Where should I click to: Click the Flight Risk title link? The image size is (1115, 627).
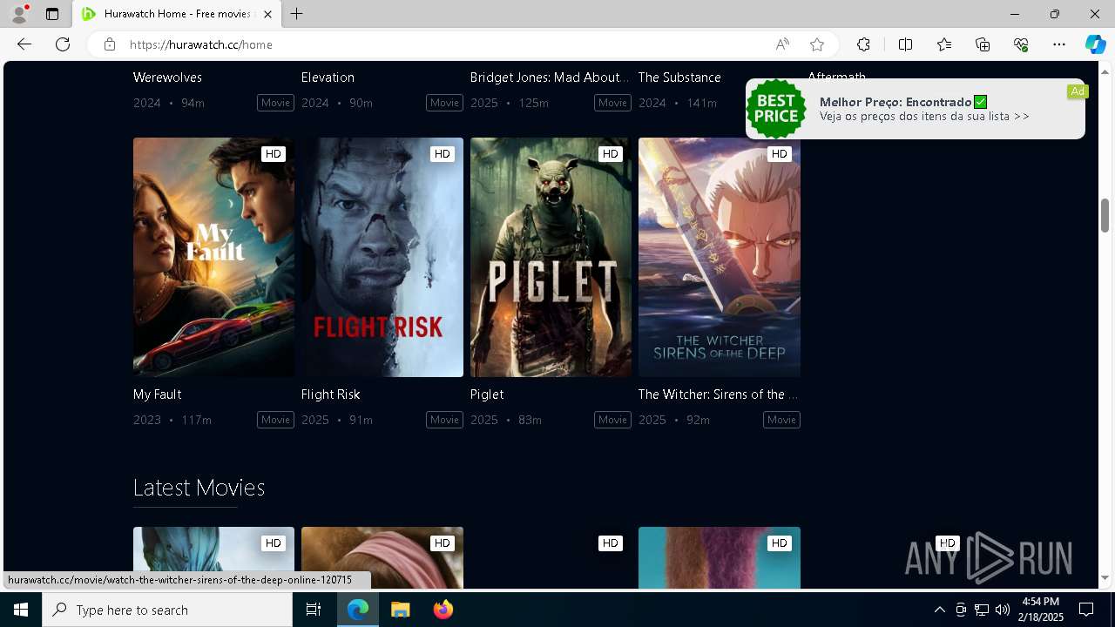tap(331, 394)
